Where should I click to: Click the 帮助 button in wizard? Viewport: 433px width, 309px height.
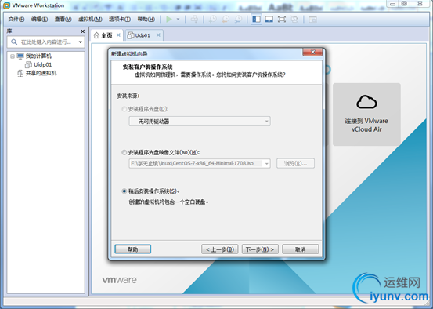[133, 249]
